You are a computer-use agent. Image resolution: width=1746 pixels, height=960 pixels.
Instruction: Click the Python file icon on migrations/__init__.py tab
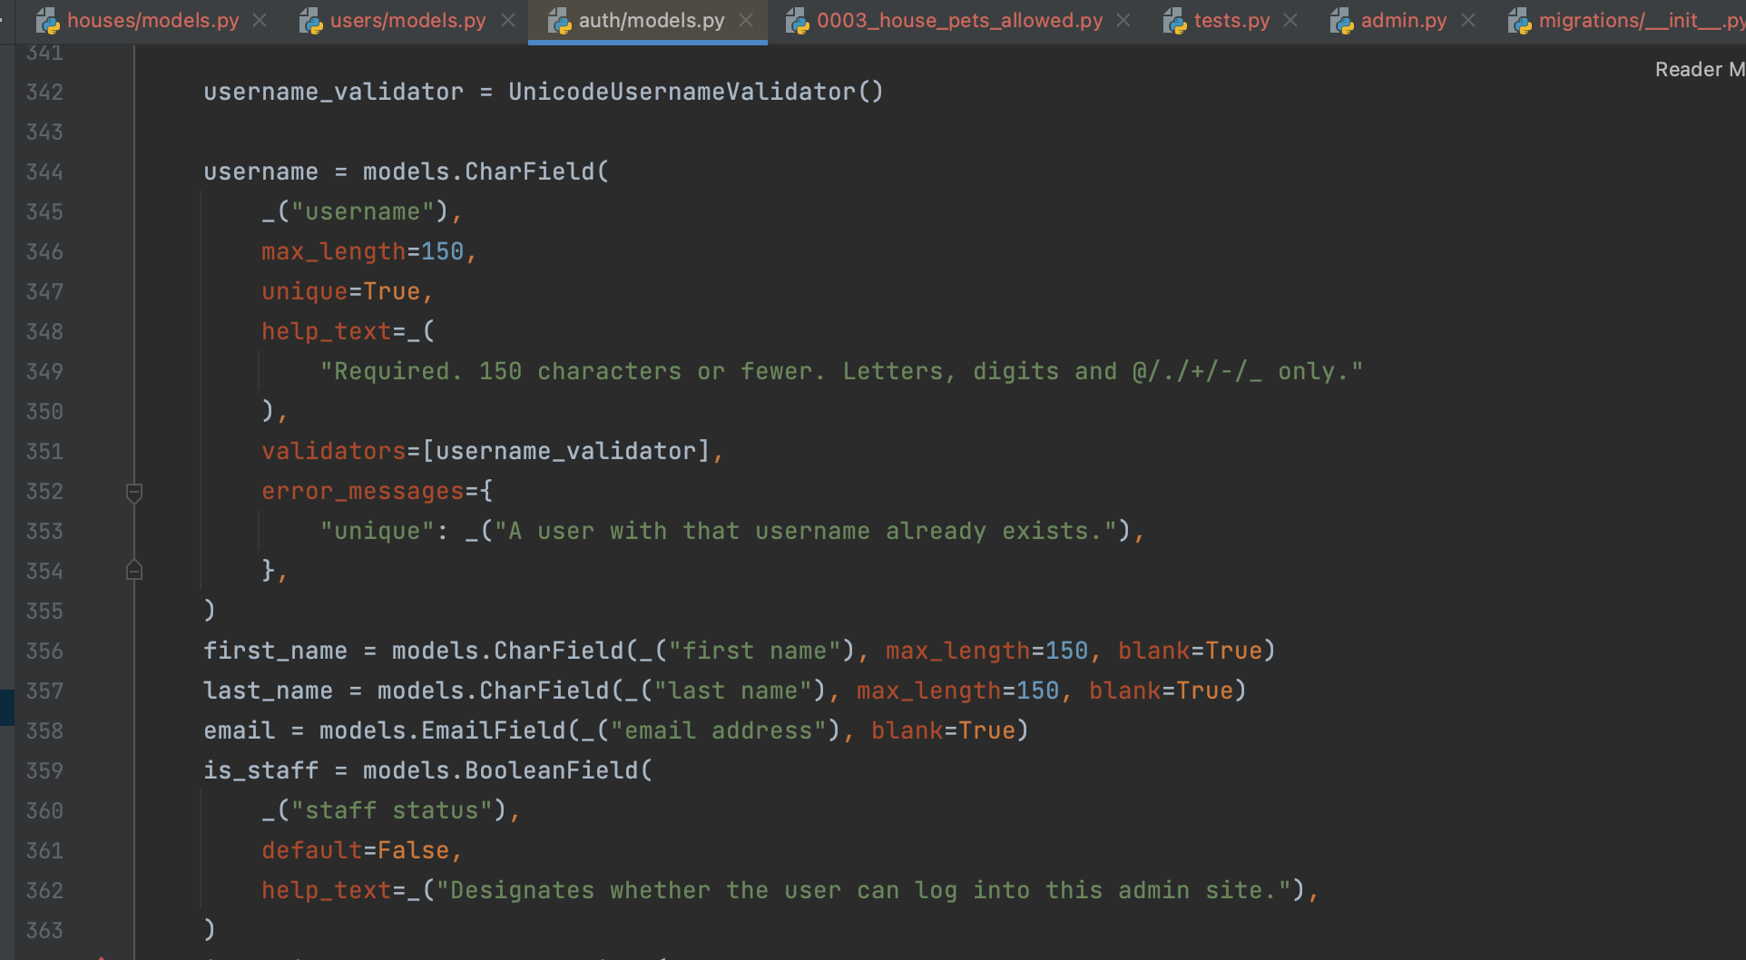(1520, 21)
